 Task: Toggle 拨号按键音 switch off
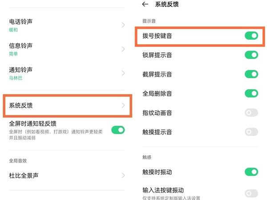pyautogui.click(x=251, y=36)
